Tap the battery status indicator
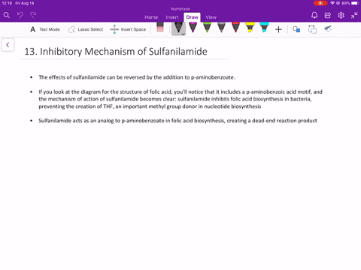 tap(355, 3)
